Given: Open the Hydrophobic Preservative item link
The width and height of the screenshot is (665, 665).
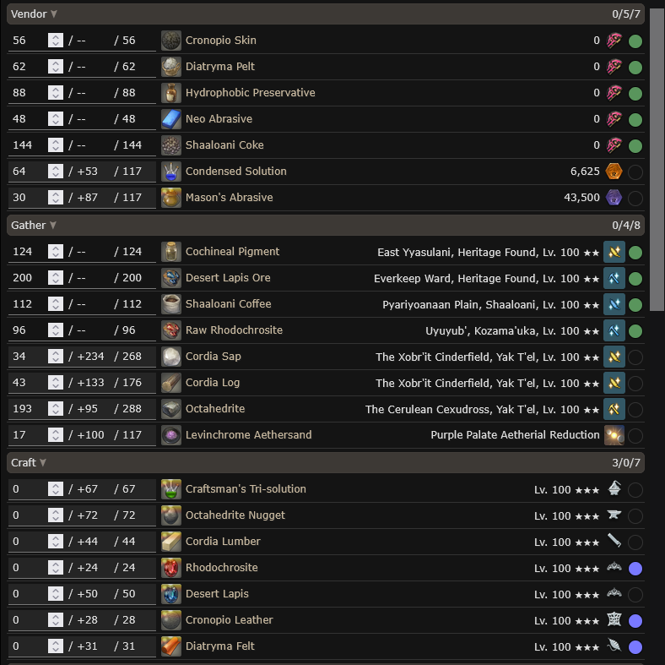Looking at the screenshot, I should [x=251, y=93].
